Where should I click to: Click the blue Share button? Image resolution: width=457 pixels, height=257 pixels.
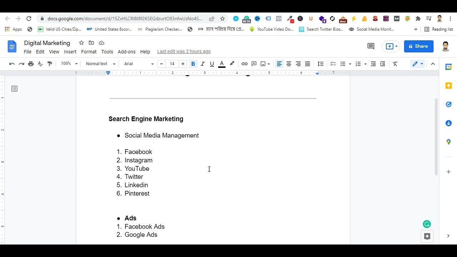pos(418,46)
